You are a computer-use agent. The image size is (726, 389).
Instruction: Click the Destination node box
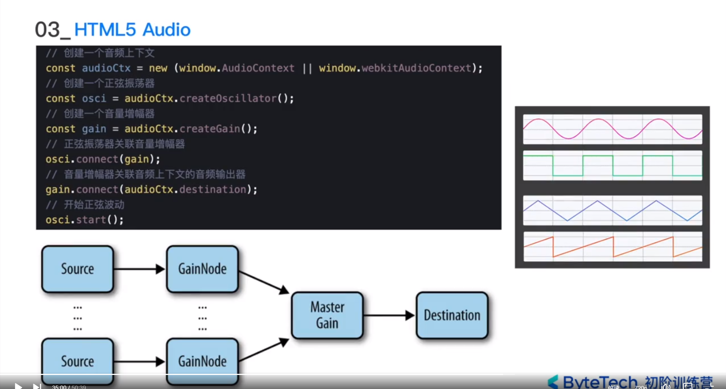click(x=452, y=315)
